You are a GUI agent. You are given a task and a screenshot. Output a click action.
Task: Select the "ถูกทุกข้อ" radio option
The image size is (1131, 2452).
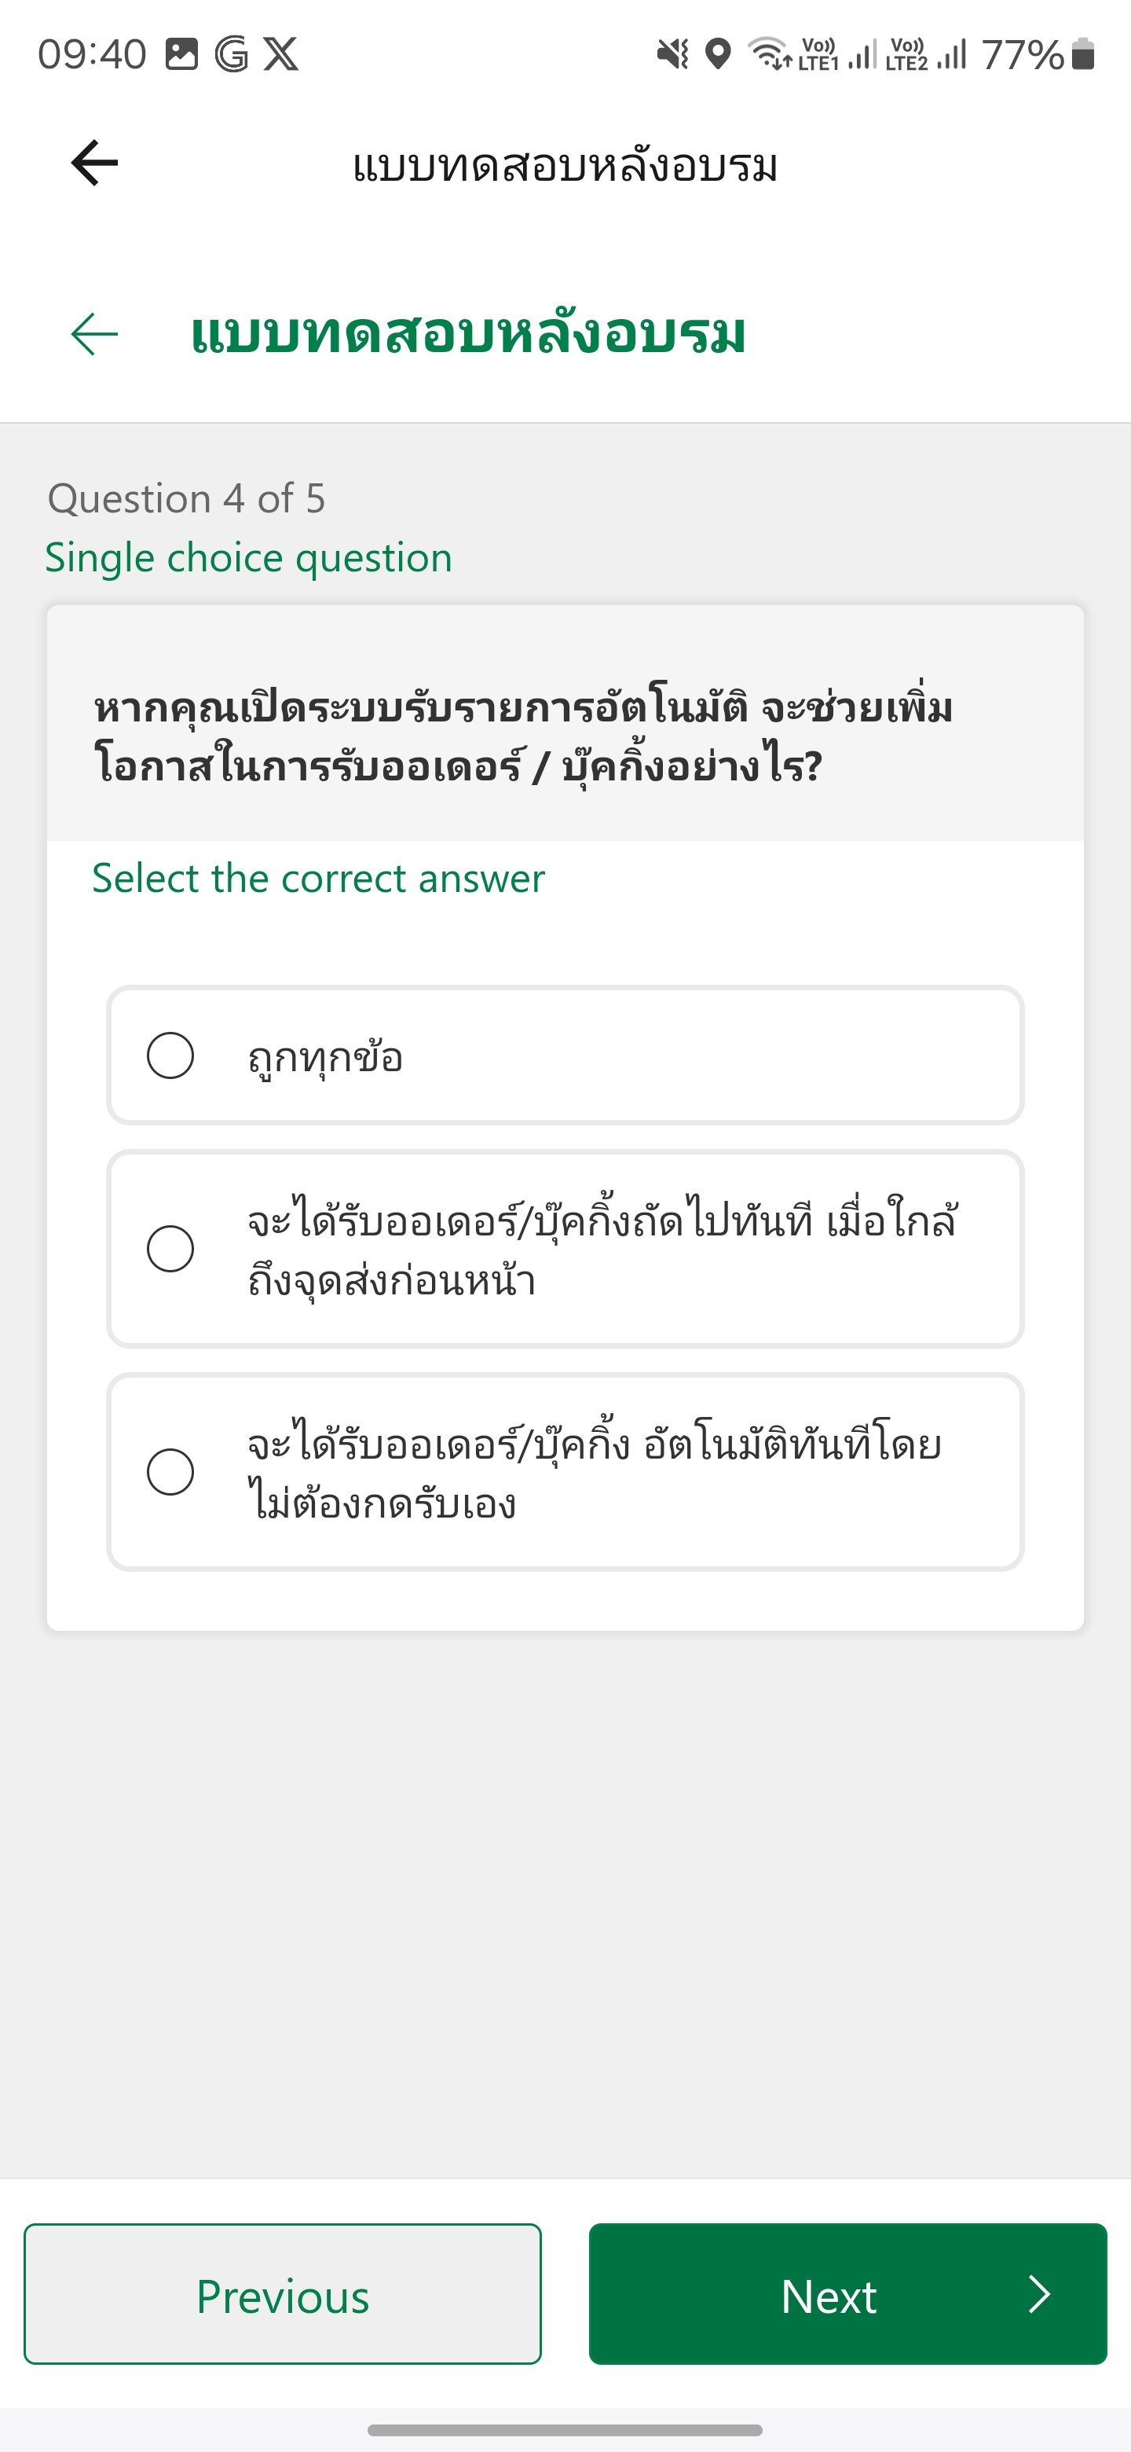(x=171, y=1055)
